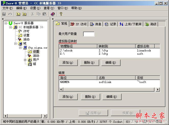Click right arrow of tree pane scrollbar
The image size is (169, 125).
point(45,116)
